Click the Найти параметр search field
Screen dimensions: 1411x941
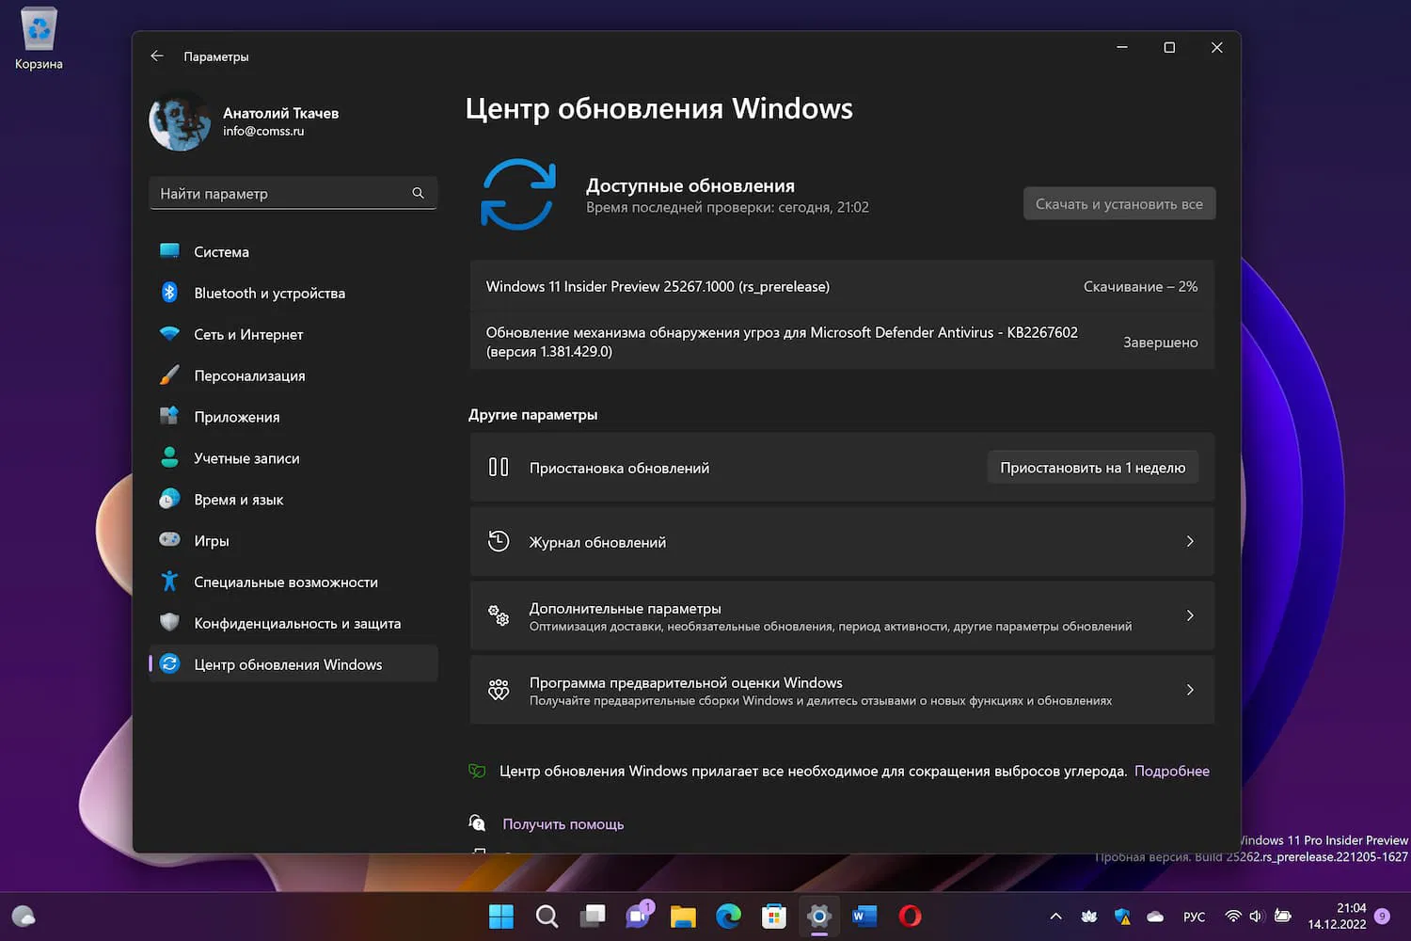point(293,193)
